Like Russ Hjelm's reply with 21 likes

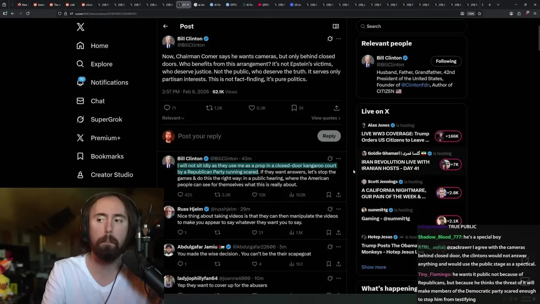258,233
